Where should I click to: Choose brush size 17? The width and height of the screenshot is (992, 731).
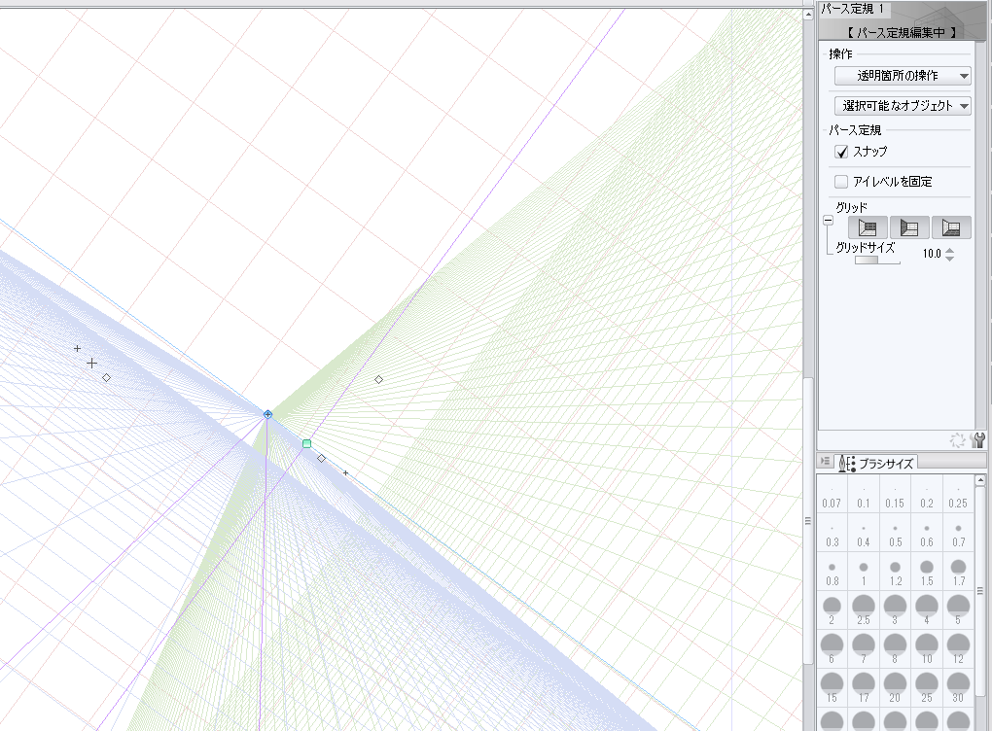tap(864, 687)
